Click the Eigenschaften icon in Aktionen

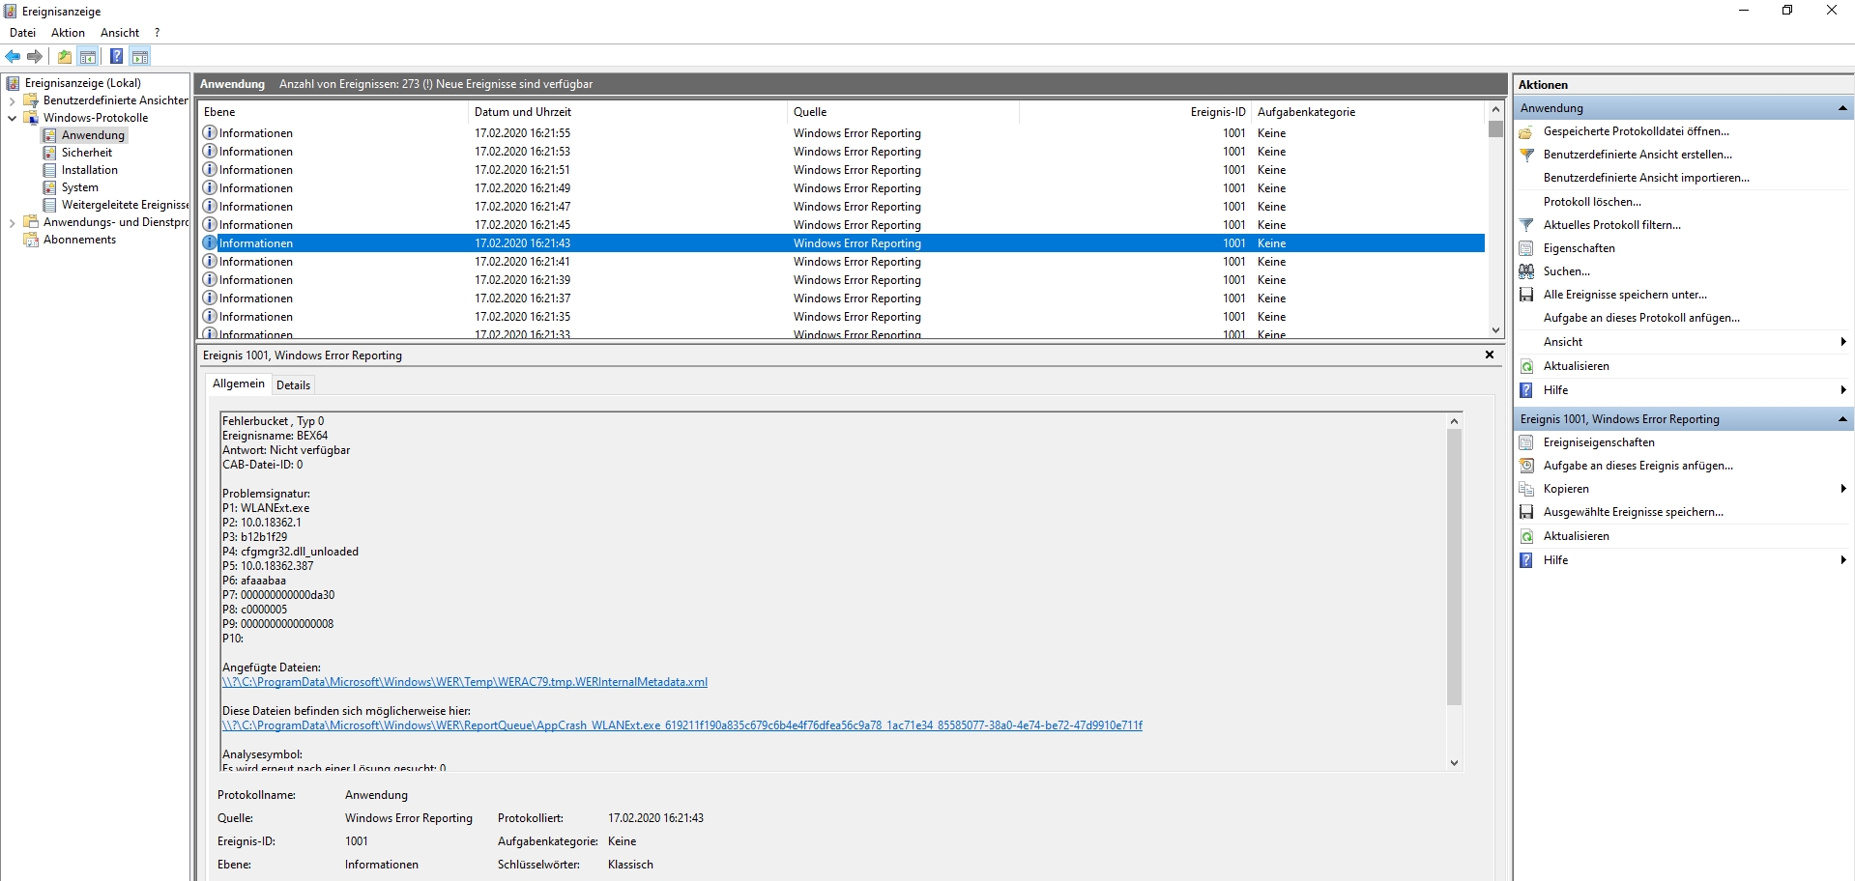(1526, 248)
